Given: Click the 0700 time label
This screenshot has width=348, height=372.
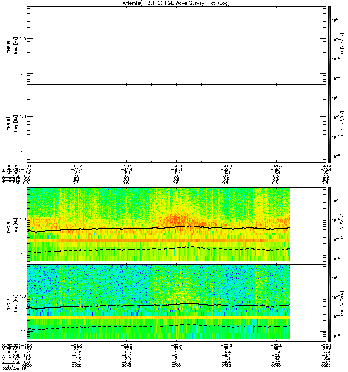Looking at the screenshot, I should (x=176, y=365).
